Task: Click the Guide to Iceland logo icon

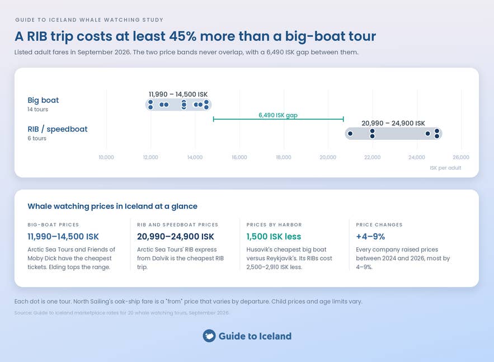Action: click(209, 336)
